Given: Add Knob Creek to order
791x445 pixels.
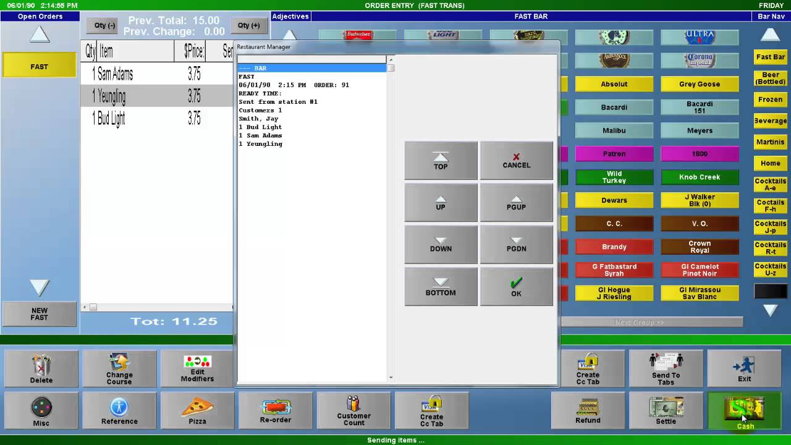Looking at the screenshot, I should (x=700, y=177).
